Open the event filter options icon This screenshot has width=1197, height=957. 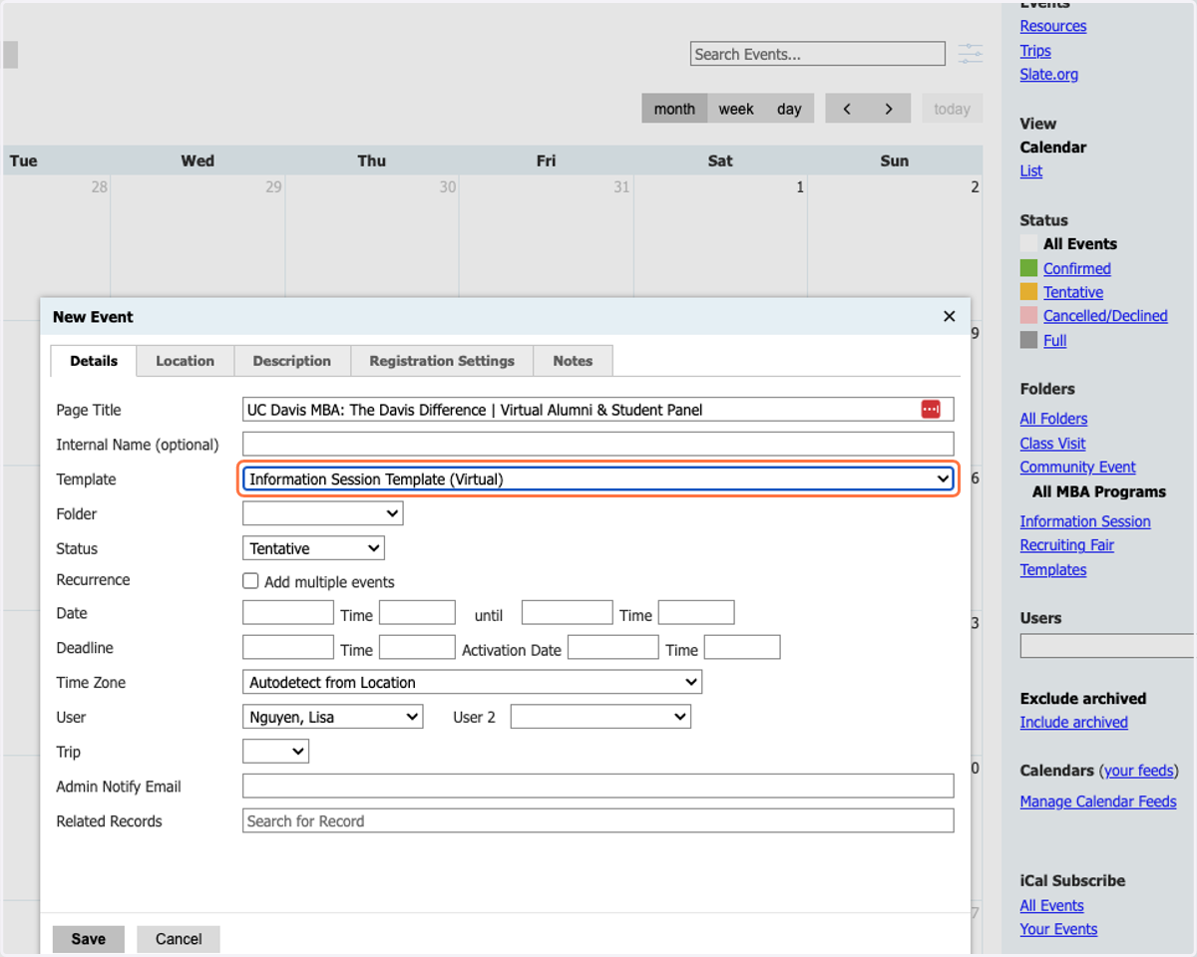click(970, 54)
